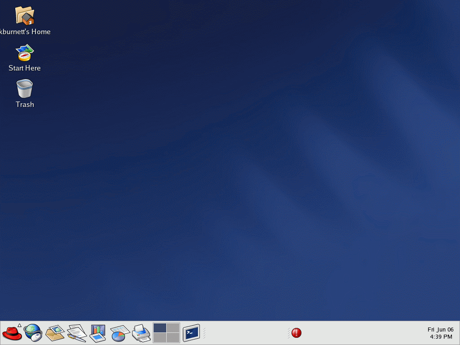Select the 'Trash' label text
Screen dimensions: 460x345
(25, 104)
